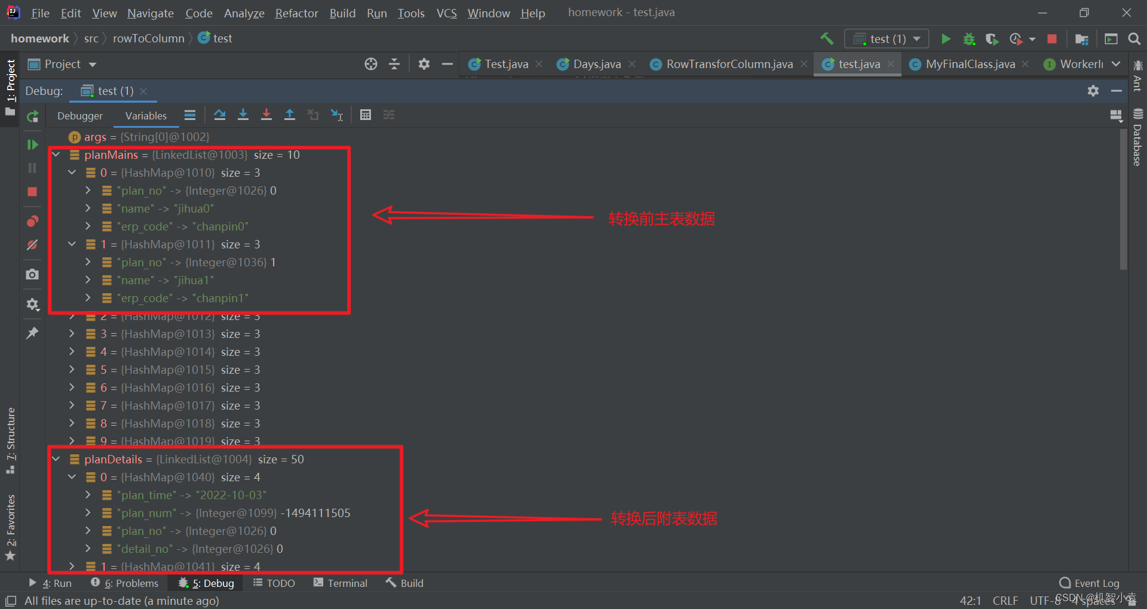
Task: Click CRLF line separator in status bar
Action: pyautogui.click(x=1005, y=601)
